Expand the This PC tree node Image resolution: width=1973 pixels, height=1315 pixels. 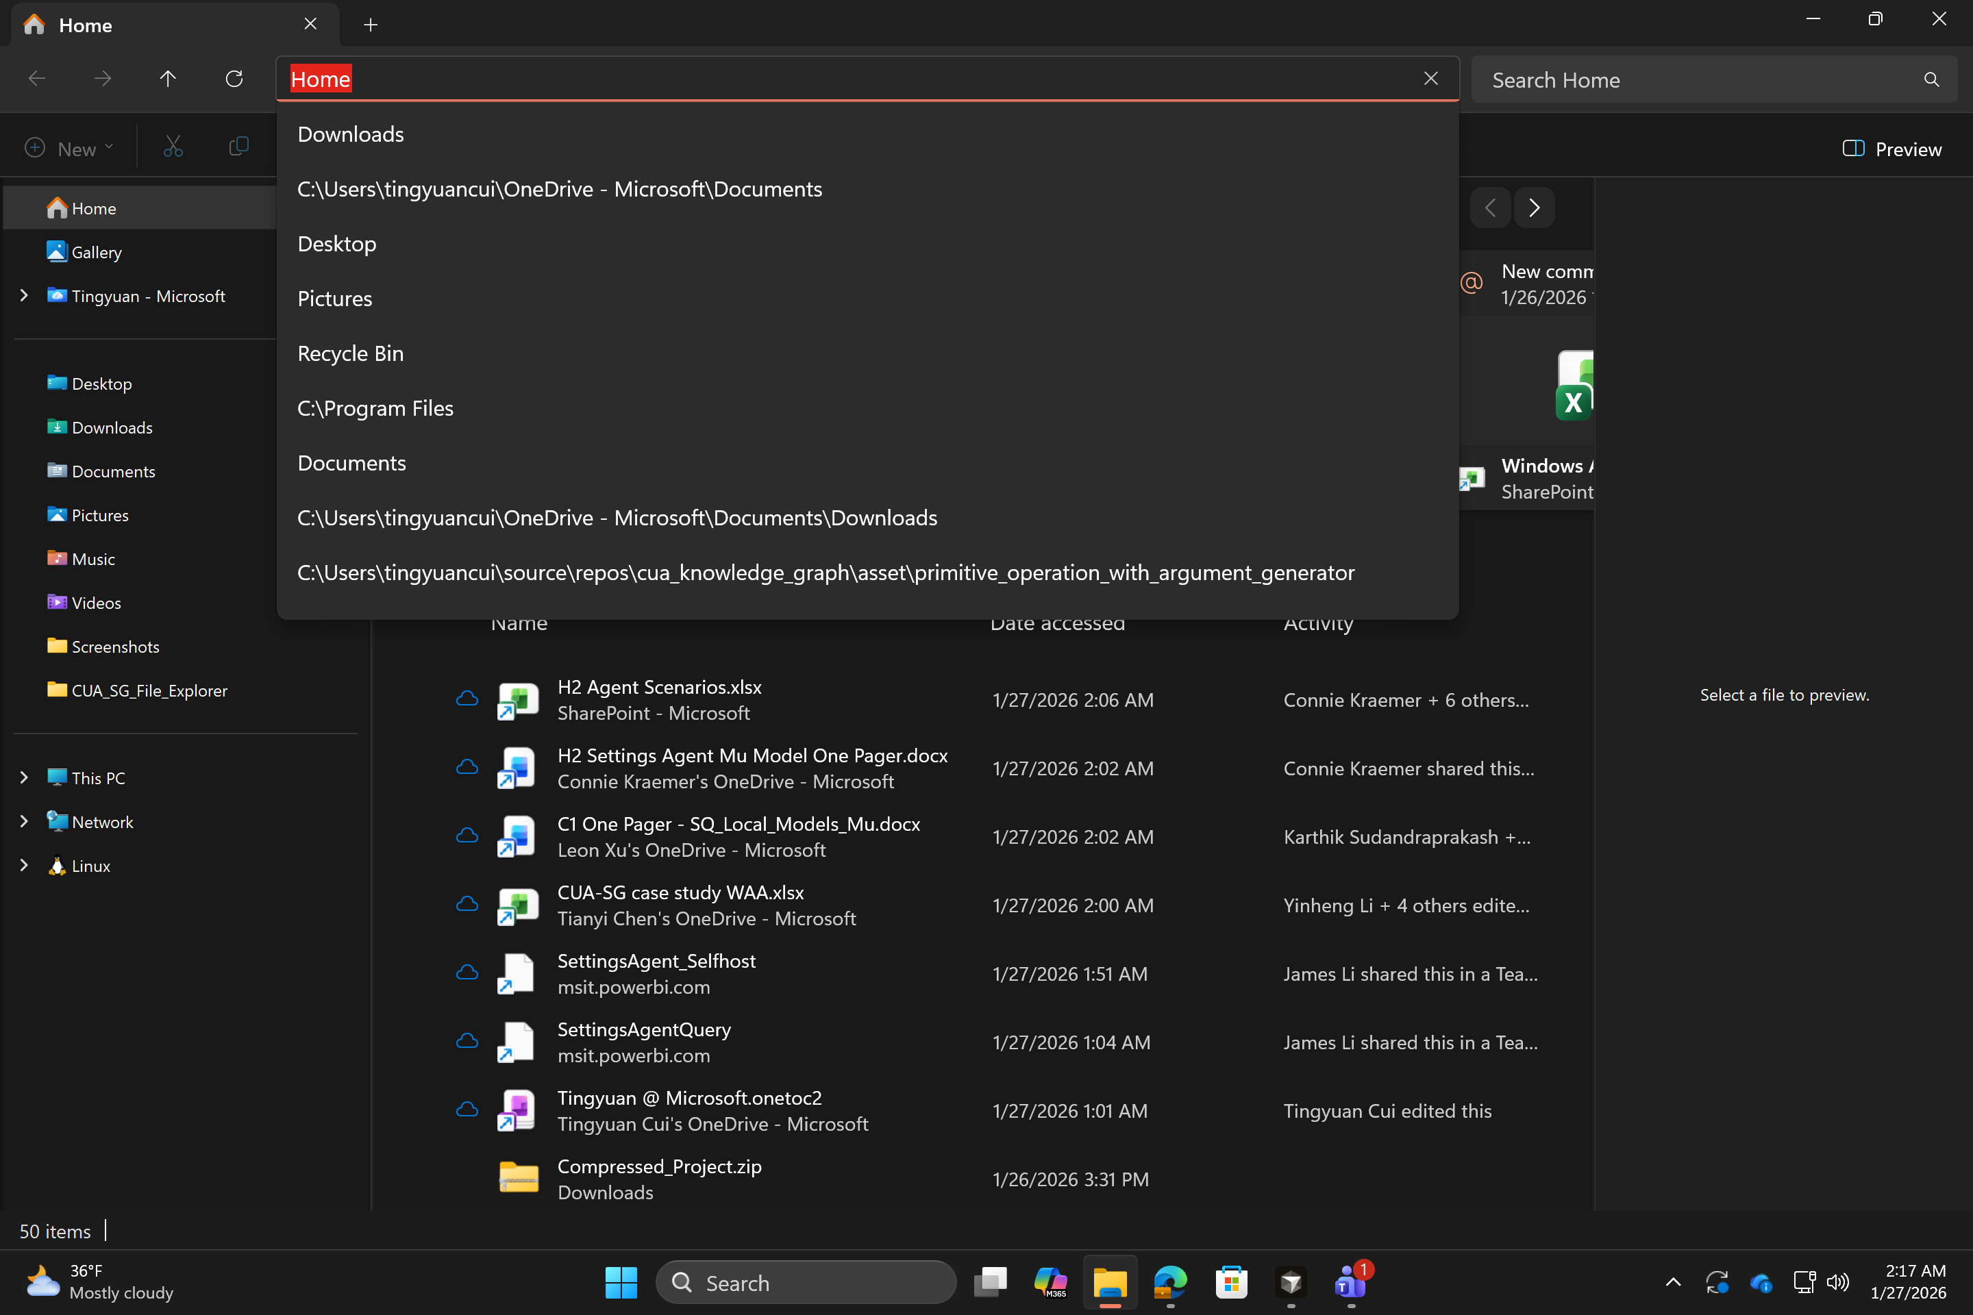click(25, 777)
